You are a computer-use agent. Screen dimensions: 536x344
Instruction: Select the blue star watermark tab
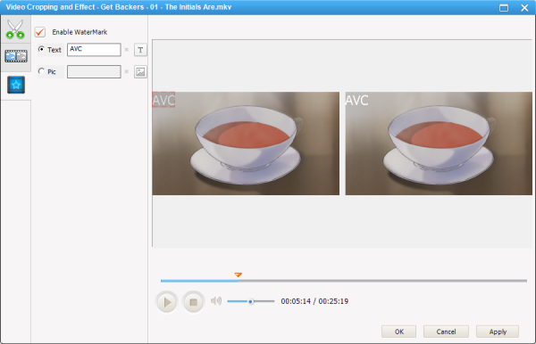(x=16, y=85)
